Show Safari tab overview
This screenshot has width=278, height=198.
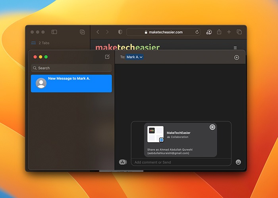pyautogui.click(x=239, y=32)
